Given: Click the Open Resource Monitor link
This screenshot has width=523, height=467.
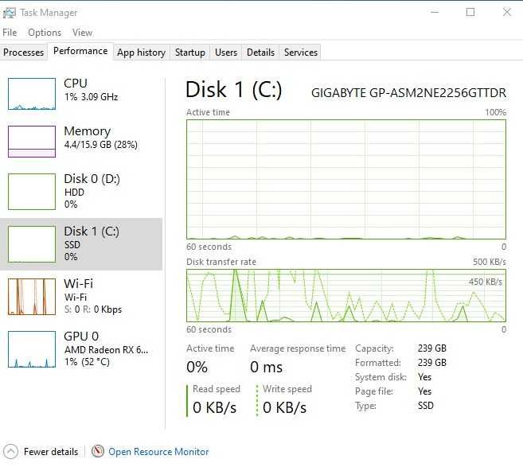Looking at the screenshot, I should (158, 451).
